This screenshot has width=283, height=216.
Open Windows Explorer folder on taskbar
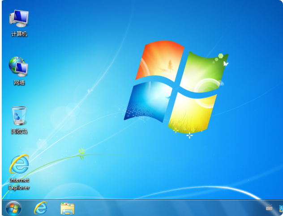[67, 208]
